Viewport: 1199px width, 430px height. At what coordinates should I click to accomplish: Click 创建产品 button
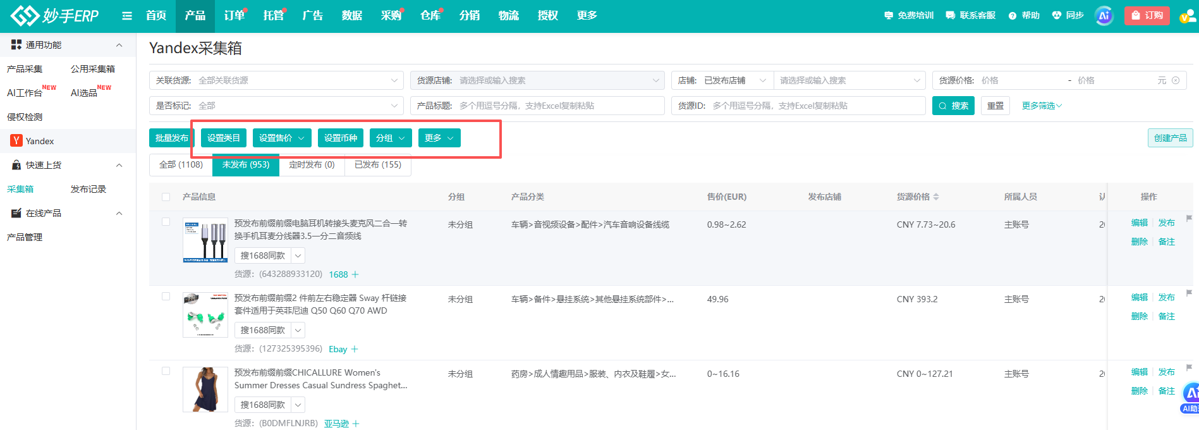tap(1171, 138)
